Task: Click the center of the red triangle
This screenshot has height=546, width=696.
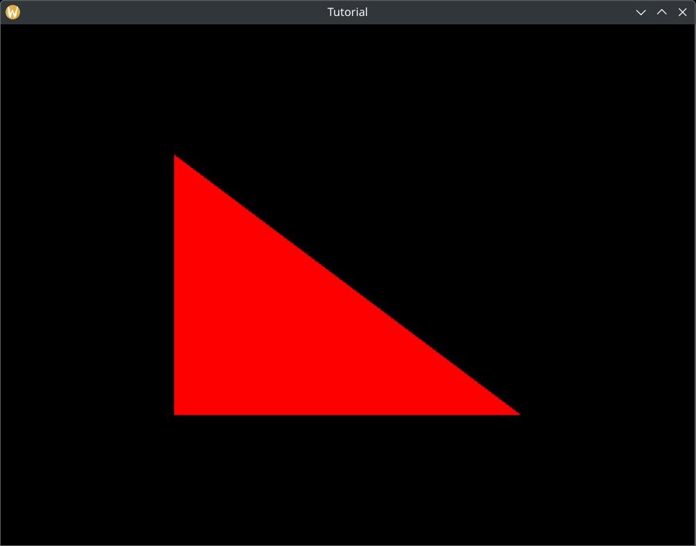Action: point(289,328)
